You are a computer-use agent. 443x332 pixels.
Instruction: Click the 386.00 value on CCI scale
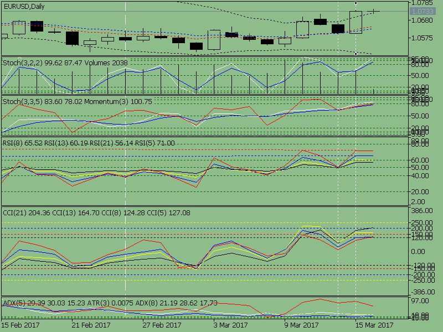[422, 211]
